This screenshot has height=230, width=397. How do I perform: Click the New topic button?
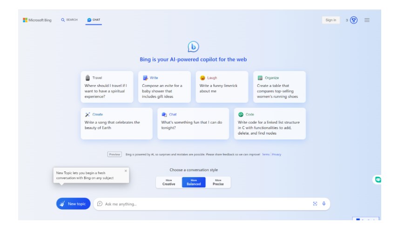click(73, 204)
